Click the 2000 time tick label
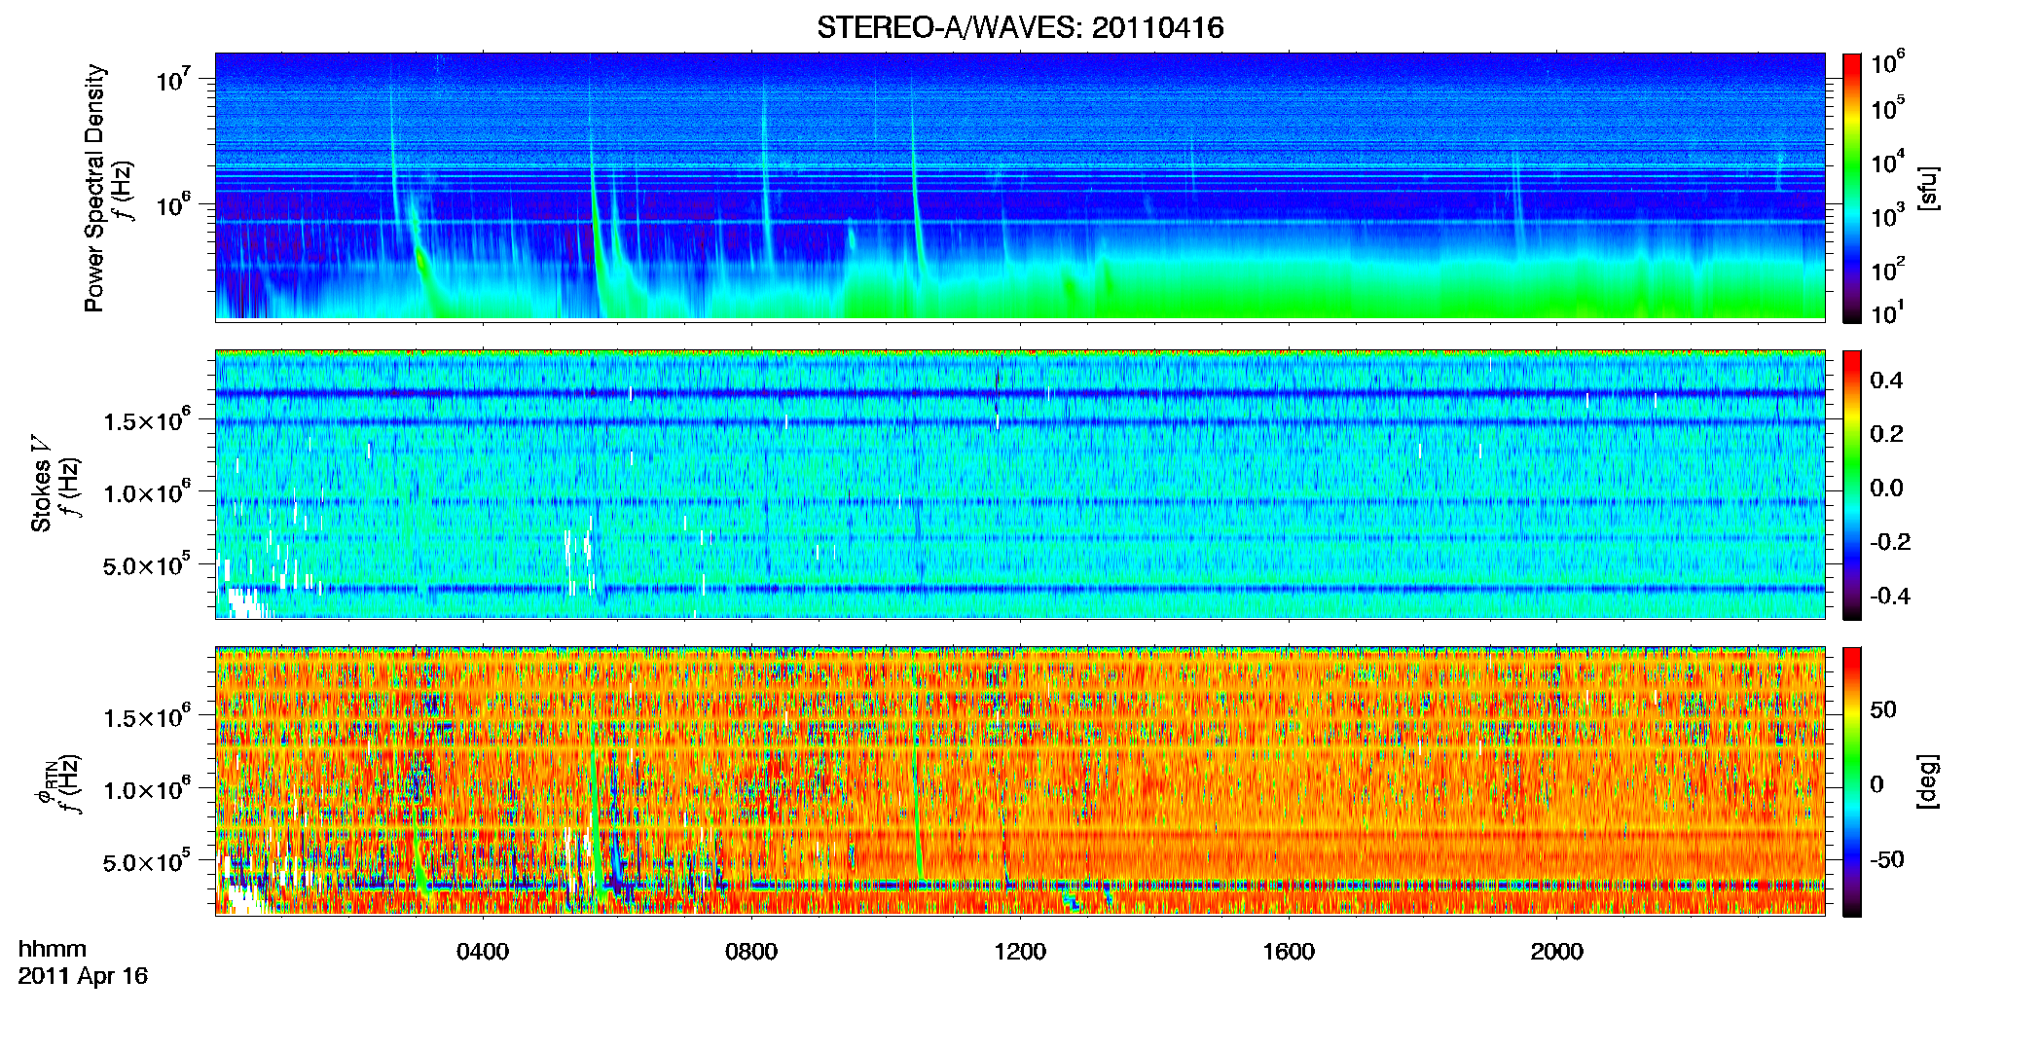Screen dimensions: 2040x1051 tap(1557, 952)
